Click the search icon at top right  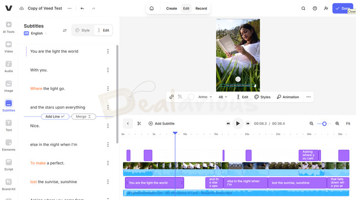point(304,8)
